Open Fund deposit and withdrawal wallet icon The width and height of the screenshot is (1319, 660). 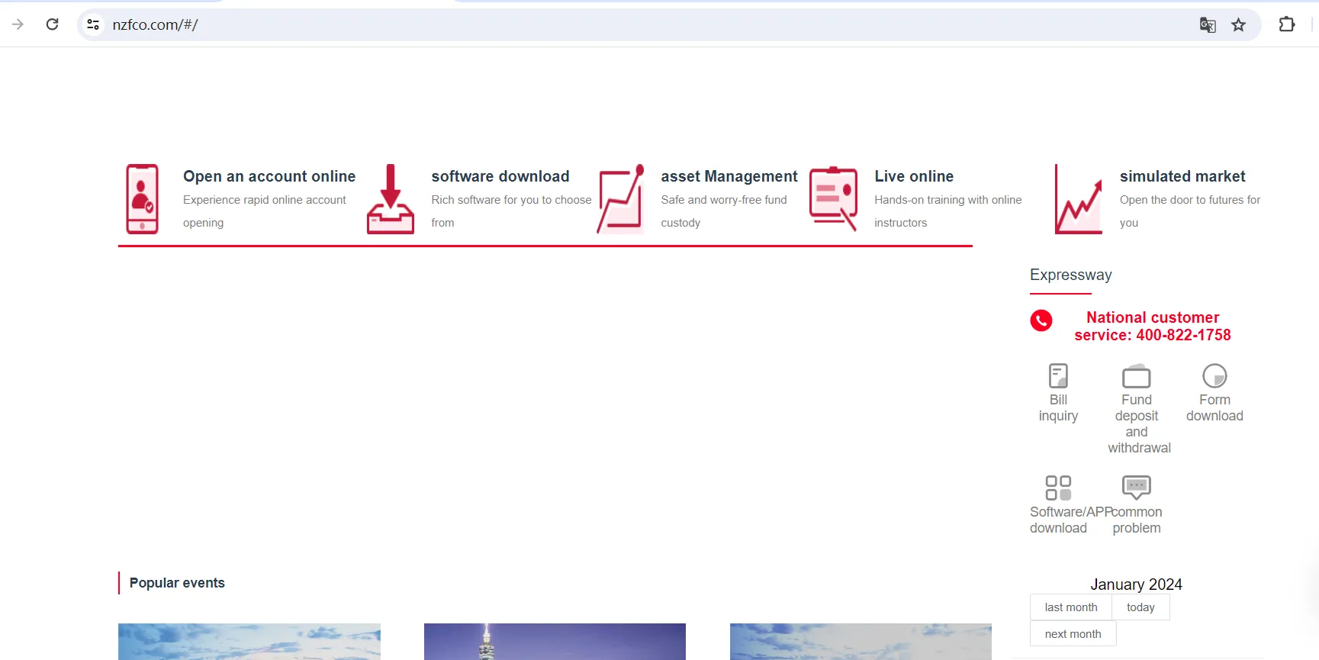click(x=1137, y=376)
